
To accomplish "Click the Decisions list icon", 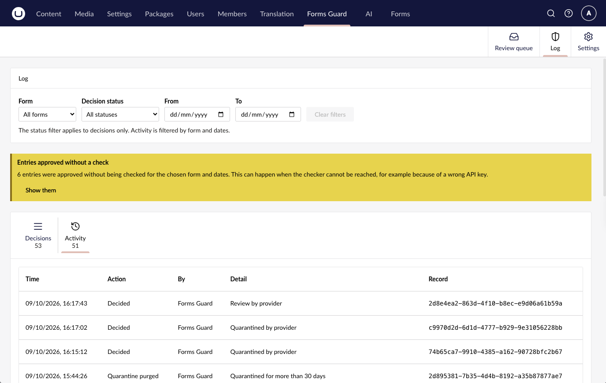I will coord(38,226).
